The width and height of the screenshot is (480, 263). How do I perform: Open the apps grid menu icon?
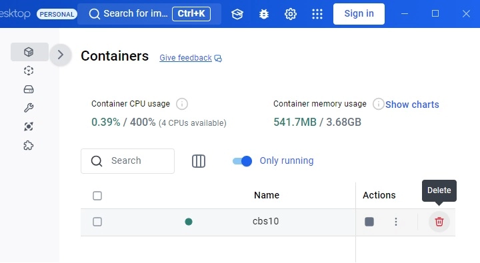click(x=317, y=14)
